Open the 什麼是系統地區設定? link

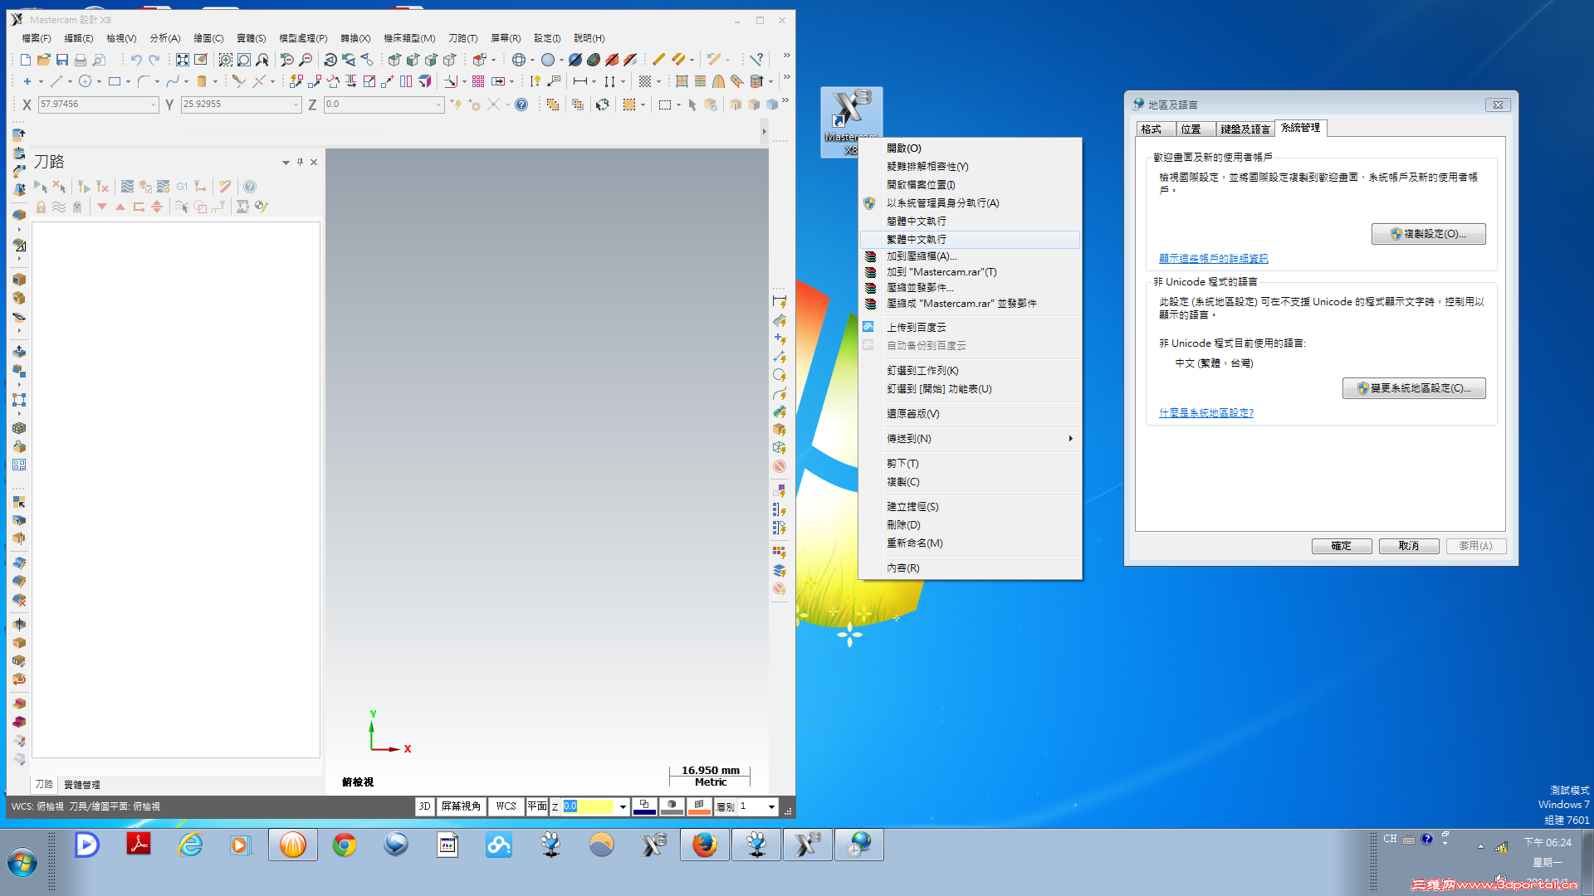(x=1205, y=413)
